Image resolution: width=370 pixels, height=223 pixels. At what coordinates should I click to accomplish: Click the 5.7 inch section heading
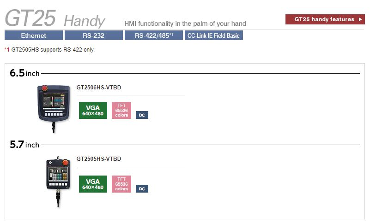pos(24,145)
